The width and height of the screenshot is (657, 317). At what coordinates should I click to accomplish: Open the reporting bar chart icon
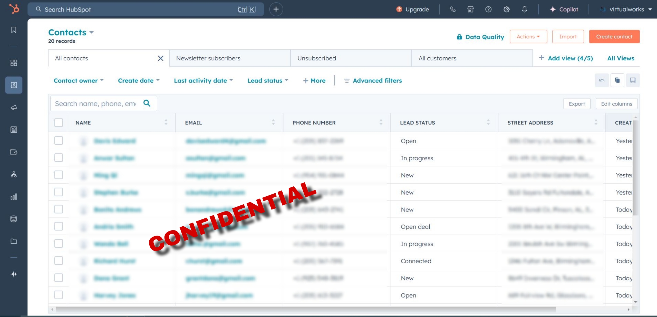point(14,196)
